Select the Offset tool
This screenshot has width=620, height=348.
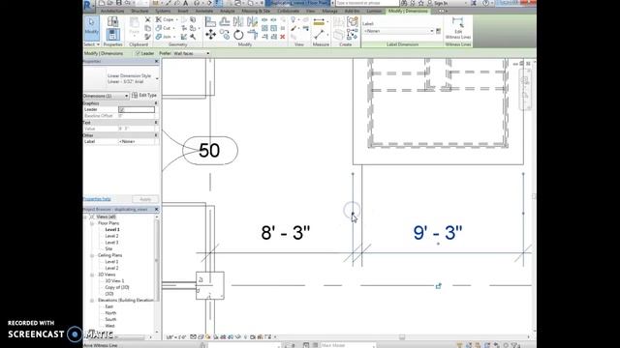[x=224, y=22]
